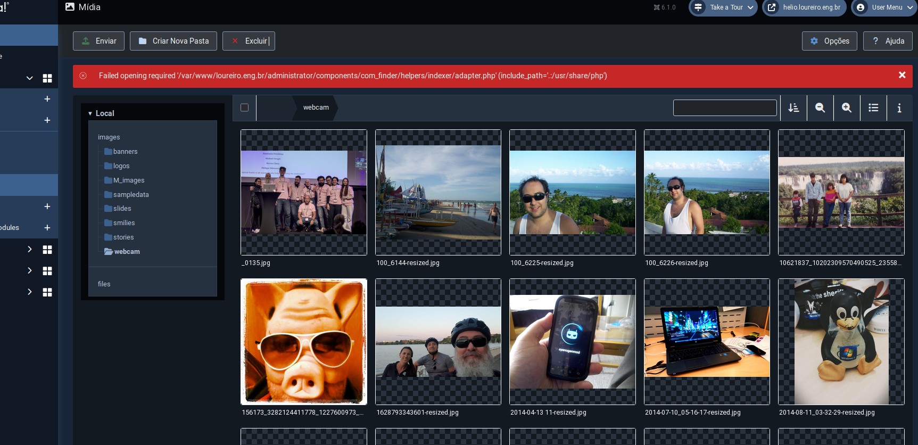This screenshot has height=445, width=918.
Task: Click the sort order icon
Action: pyautogui.click(x=793, y=108)
